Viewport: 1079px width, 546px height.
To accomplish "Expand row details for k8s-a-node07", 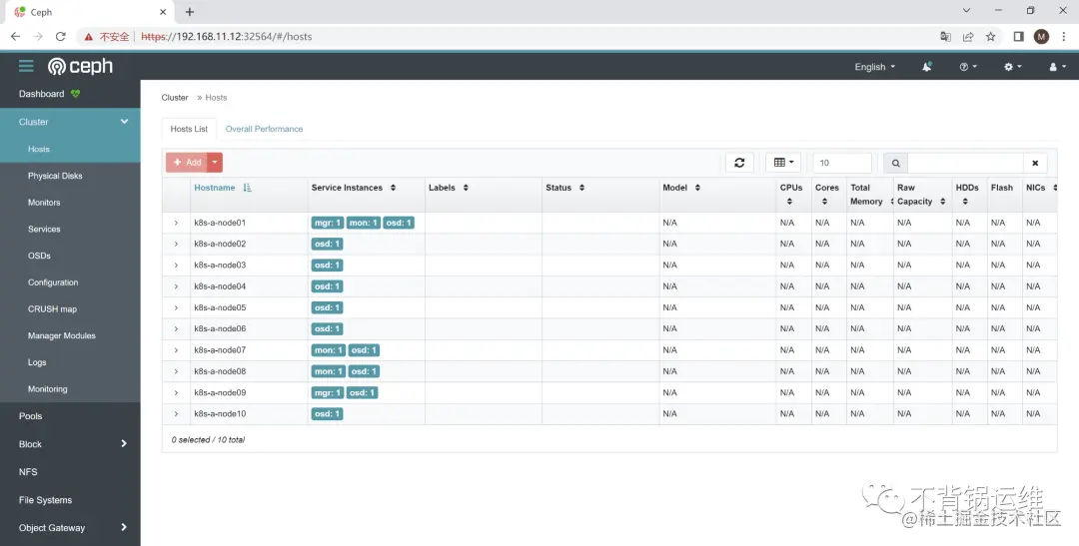I will 176,350.
